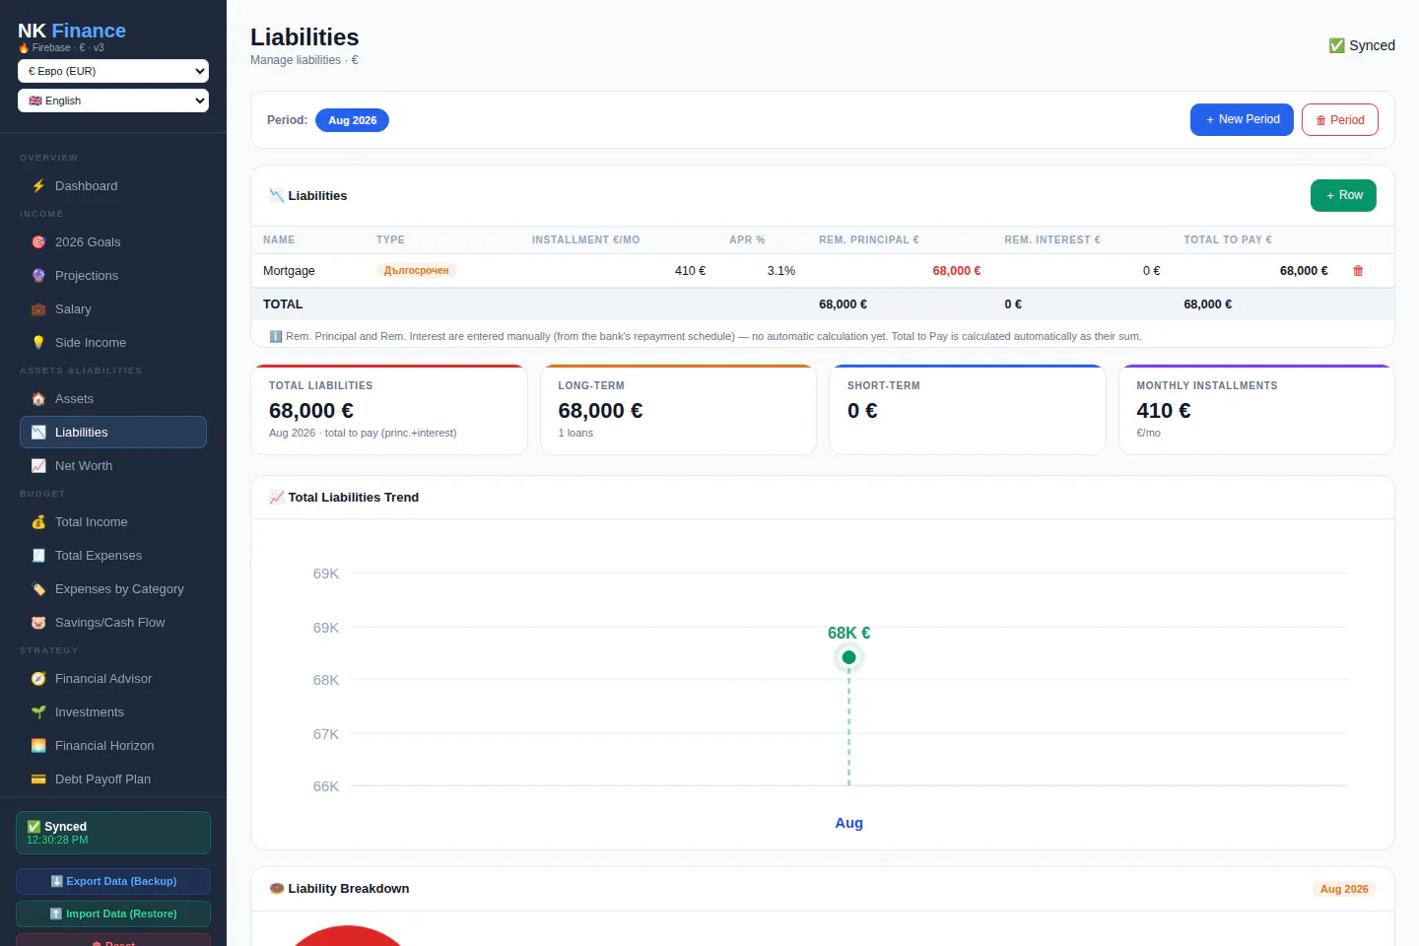The width and height of the screenshot is (1419, 946).
Task: Click the NK Finance logo
Action: pyautogui.click(x=72, y=31)
